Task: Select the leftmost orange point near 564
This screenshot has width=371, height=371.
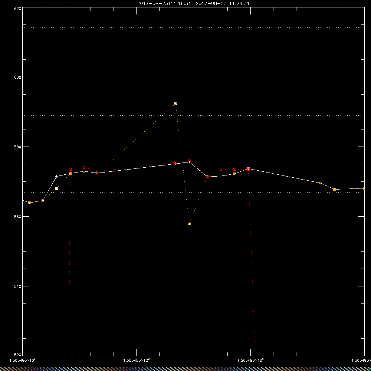Action: coord(29,203)
